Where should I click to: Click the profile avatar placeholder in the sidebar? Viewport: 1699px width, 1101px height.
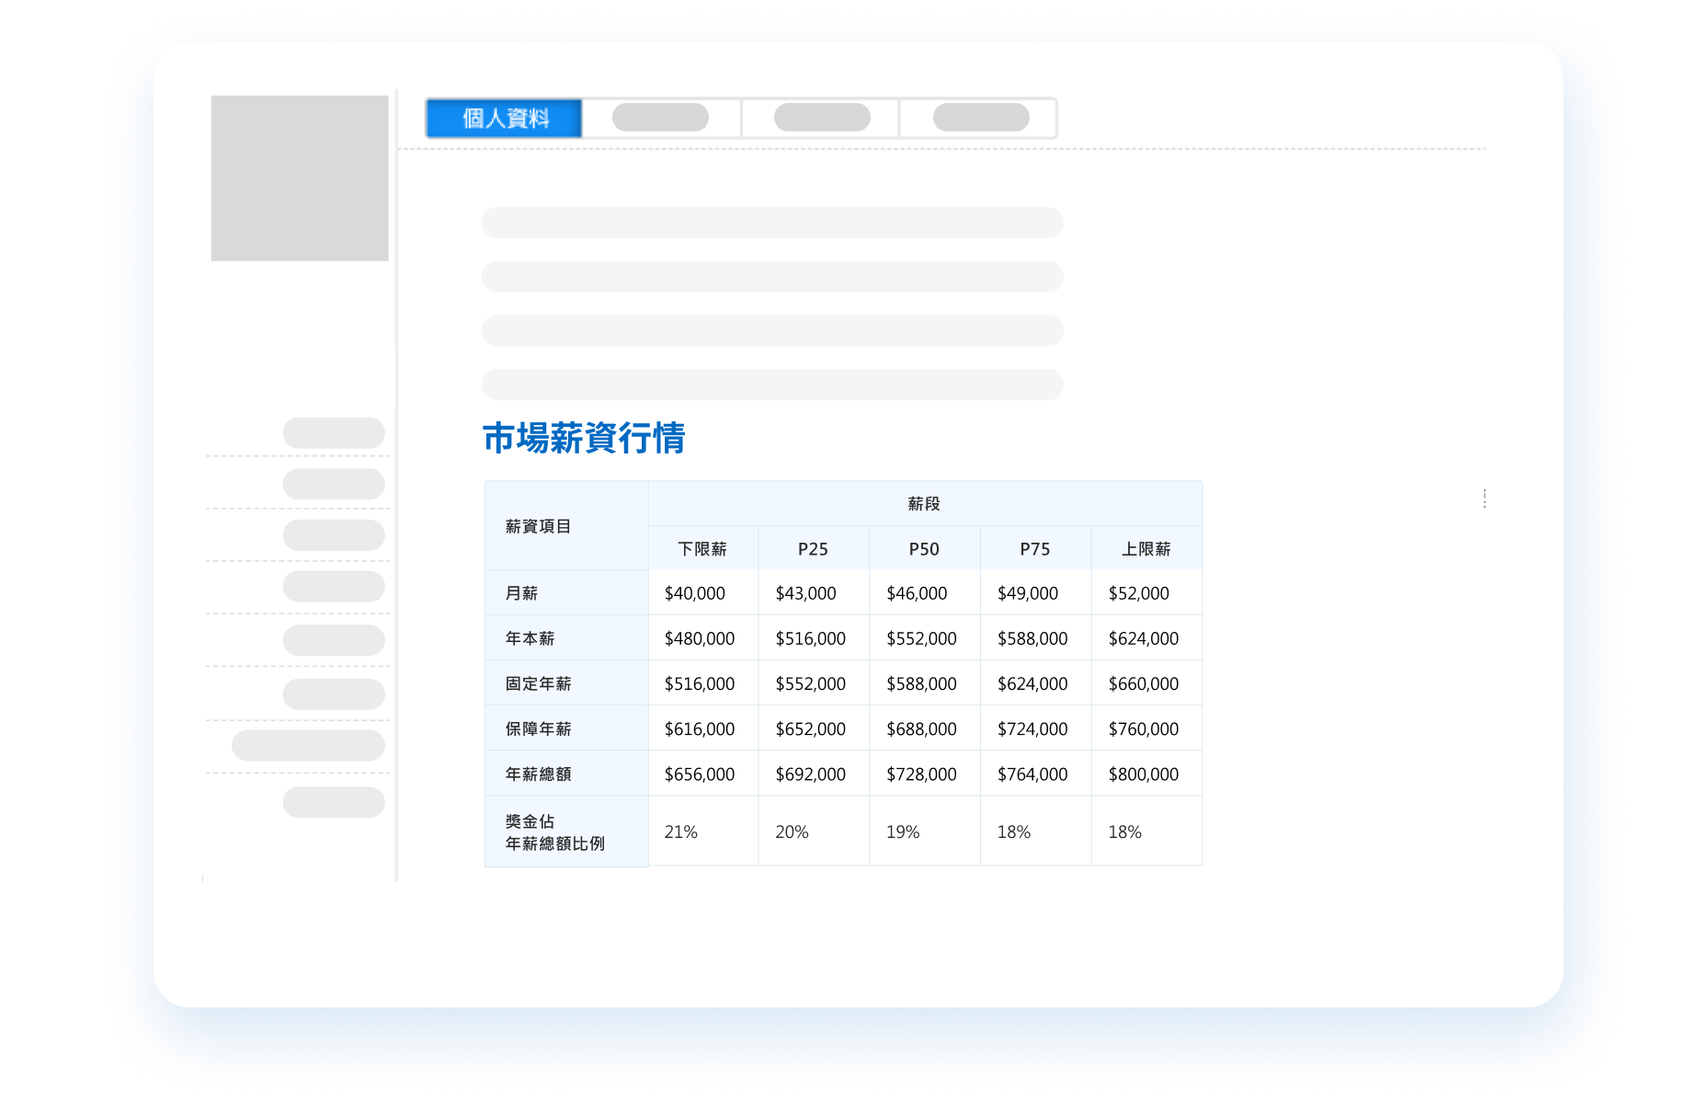click(x=301, y=178)
